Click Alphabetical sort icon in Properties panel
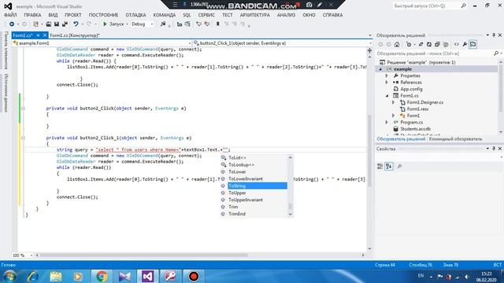Viewport: 504px width, 283px height. [389, 166]
